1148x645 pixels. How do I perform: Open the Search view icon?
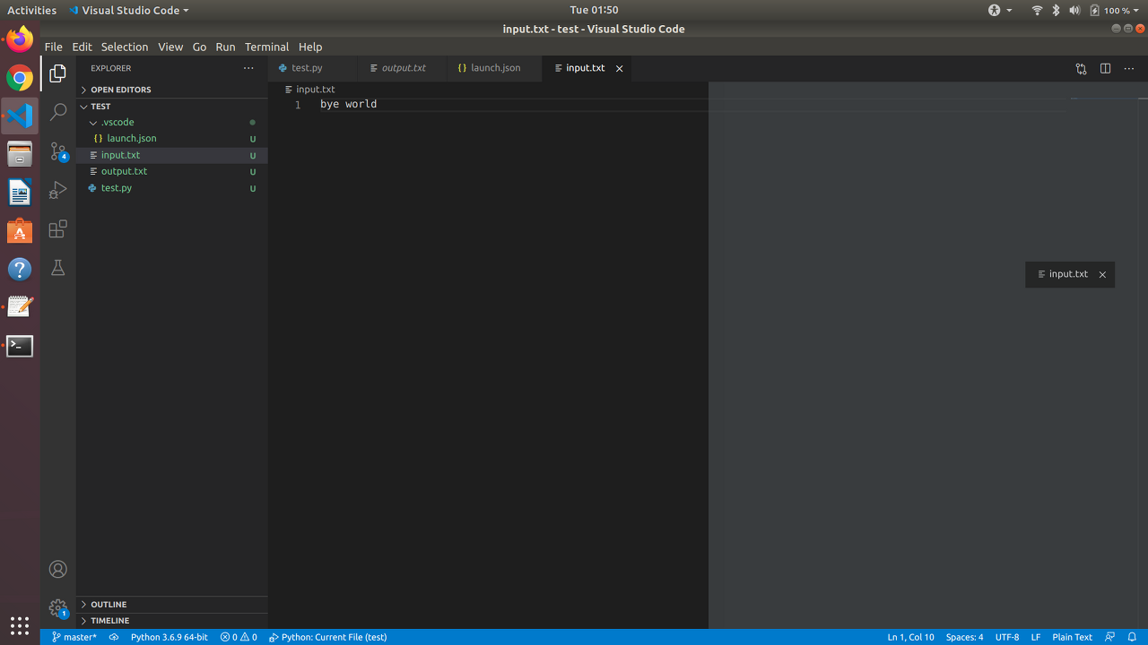[57, 112]
